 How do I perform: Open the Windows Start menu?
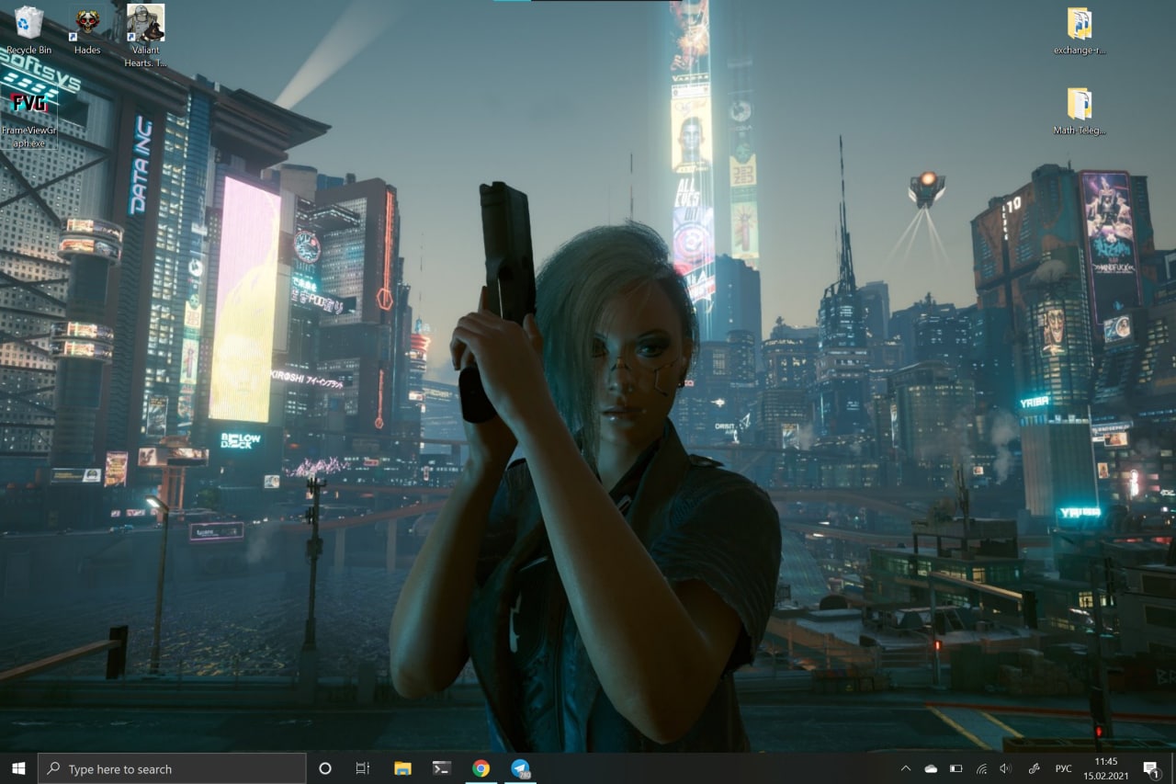pos(18,768)
